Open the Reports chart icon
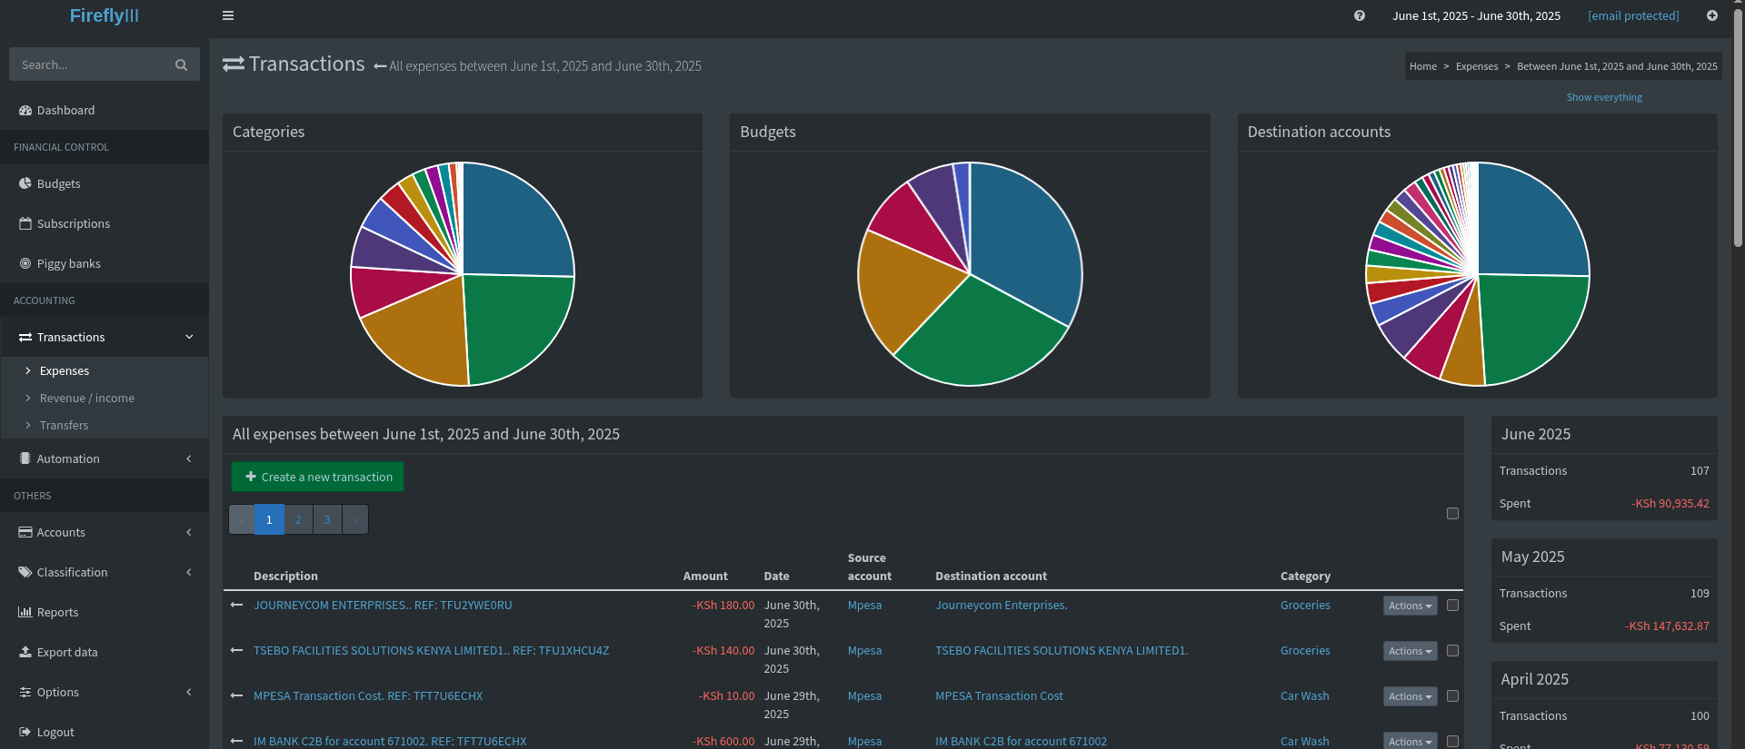The height and width of the screenshot is (749, 1745). point(25,612)
